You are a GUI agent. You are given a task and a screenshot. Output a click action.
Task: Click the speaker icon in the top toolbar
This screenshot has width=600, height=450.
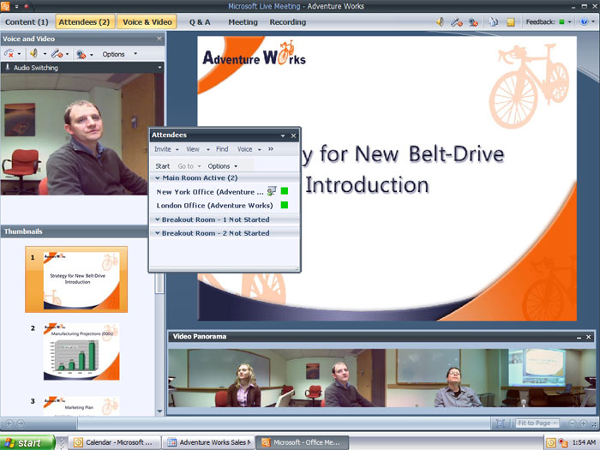(x=441, y=21)
